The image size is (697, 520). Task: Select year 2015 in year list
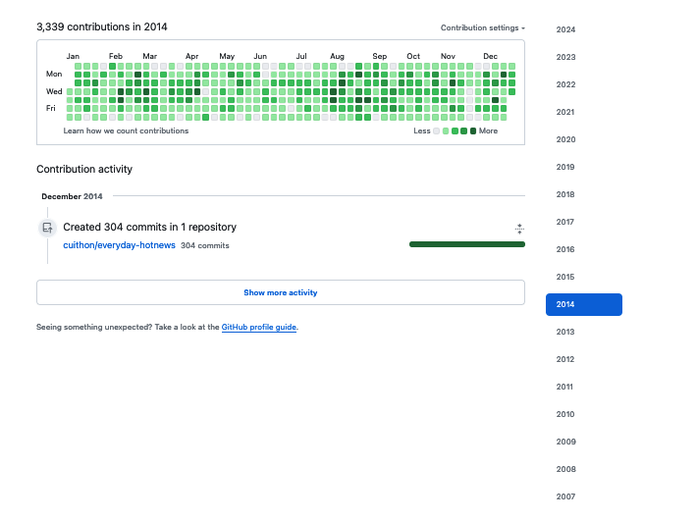point(565,277)
